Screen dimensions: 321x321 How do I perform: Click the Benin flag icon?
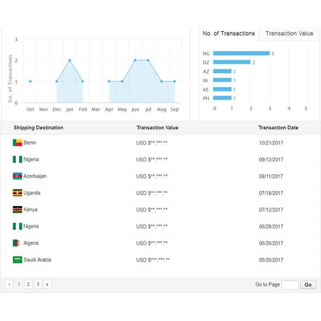click(17, 143)
